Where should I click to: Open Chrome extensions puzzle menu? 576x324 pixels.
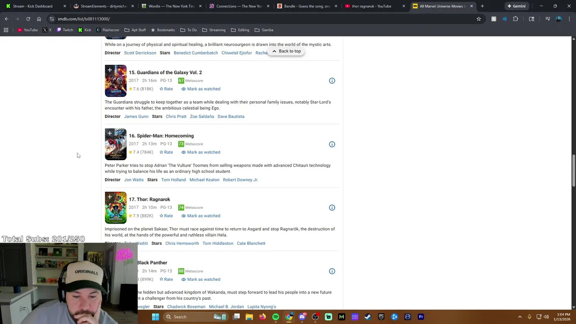516,19
